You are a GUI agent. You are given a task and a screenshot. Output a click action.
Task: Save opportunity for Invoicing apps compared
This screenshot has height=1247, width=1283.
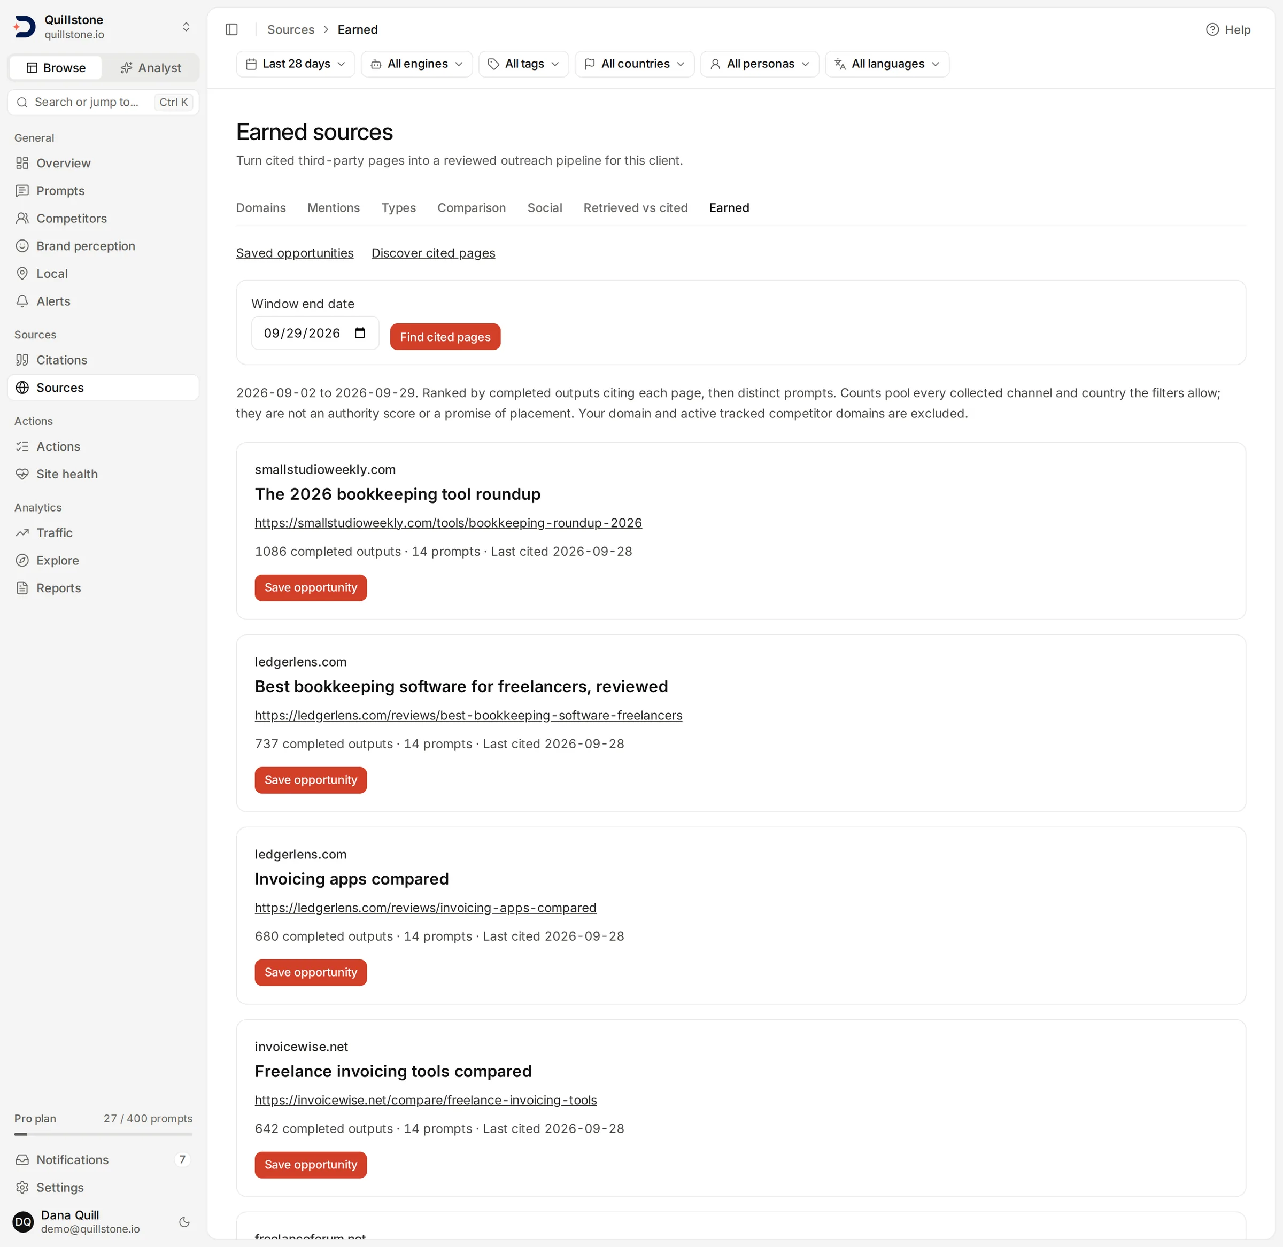click(311, 973)
